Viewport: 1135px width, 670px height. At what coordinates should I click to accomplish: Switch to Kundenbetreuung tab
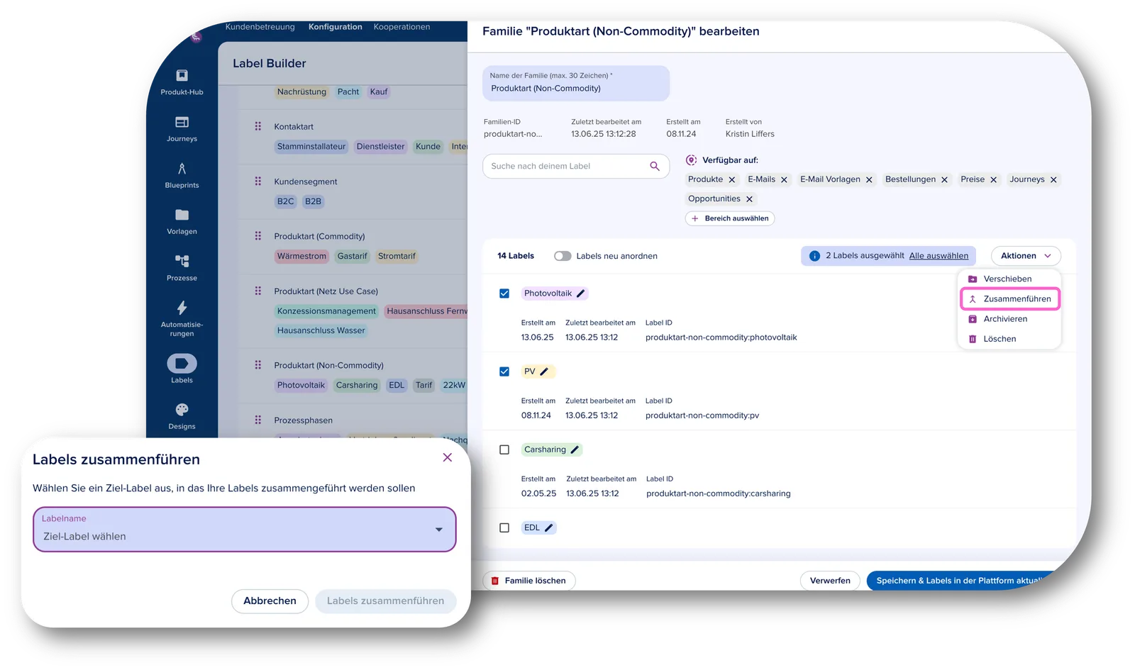(260, 27)
